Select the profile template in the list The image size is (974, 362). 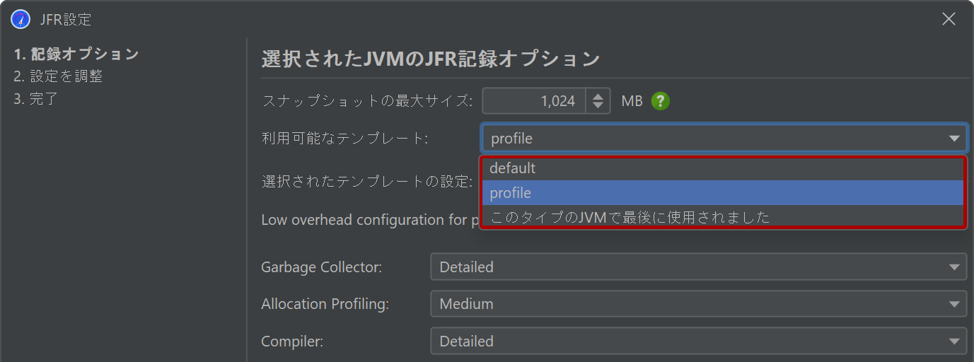tap(723, 193)
